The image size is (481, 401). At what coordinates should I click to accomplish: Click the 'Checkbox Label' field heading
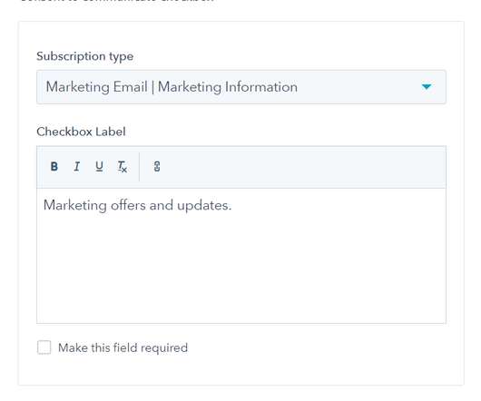coord(81,132)
